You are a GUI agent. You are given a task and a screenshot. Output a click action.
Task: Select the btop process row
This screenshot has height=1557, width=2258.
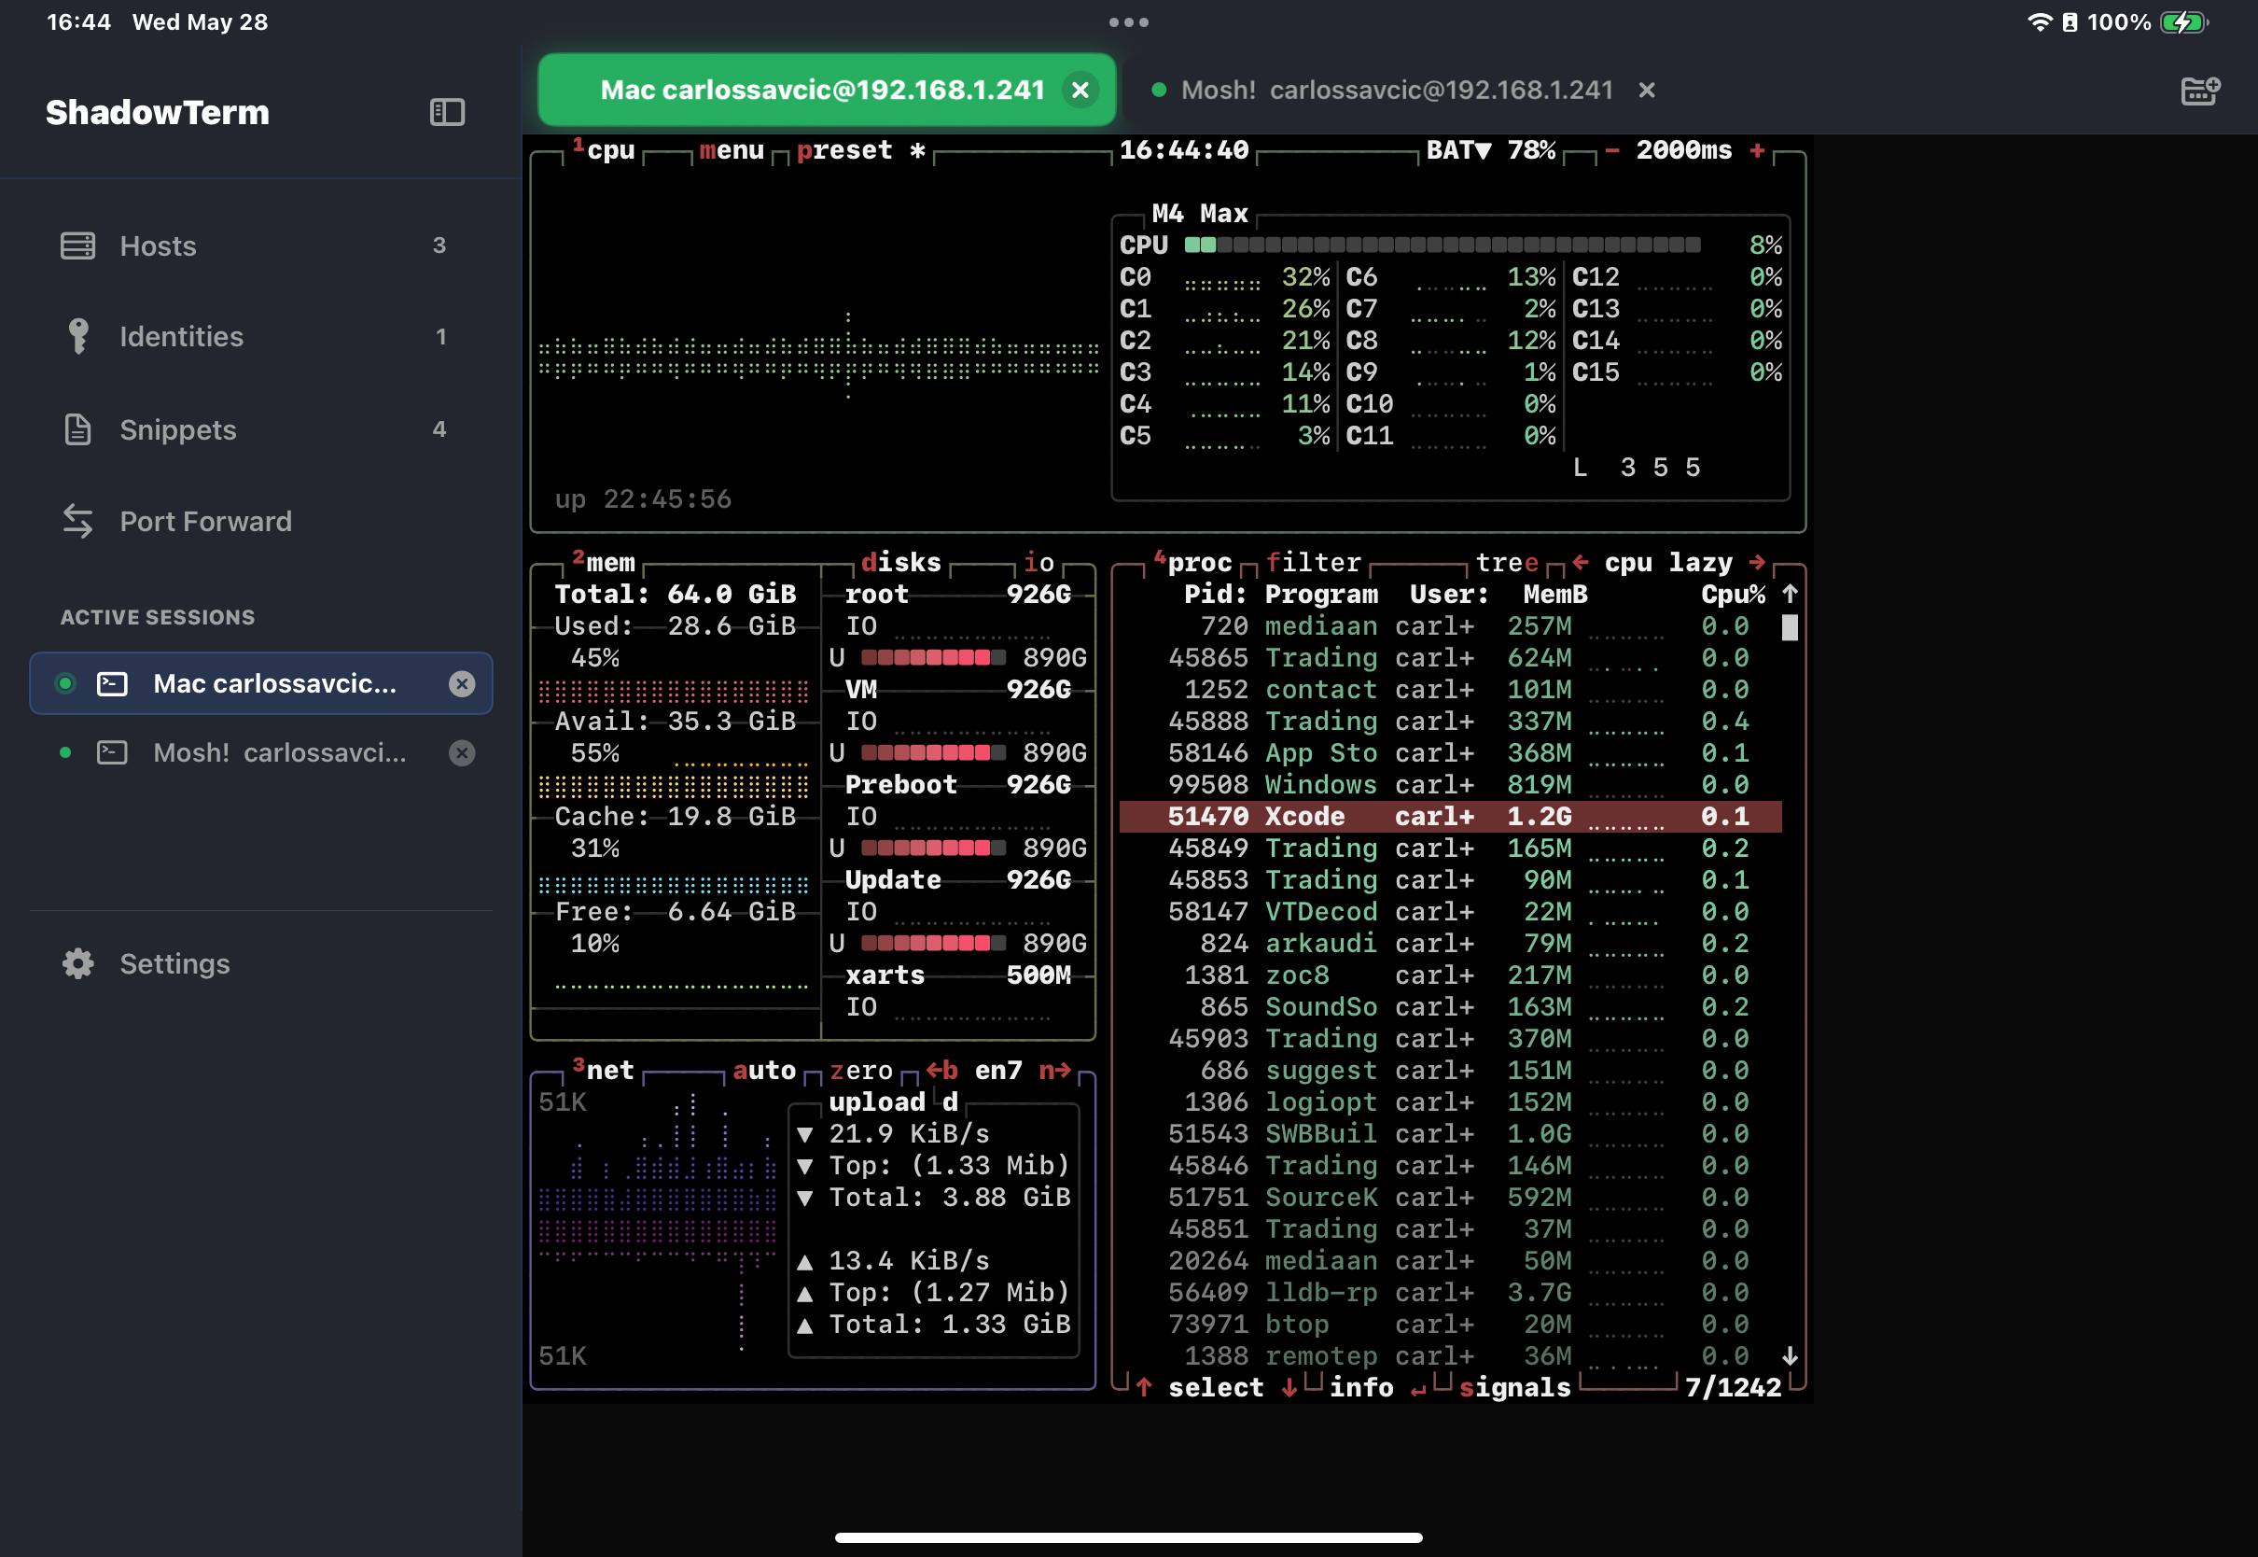click(1451, 1324)
